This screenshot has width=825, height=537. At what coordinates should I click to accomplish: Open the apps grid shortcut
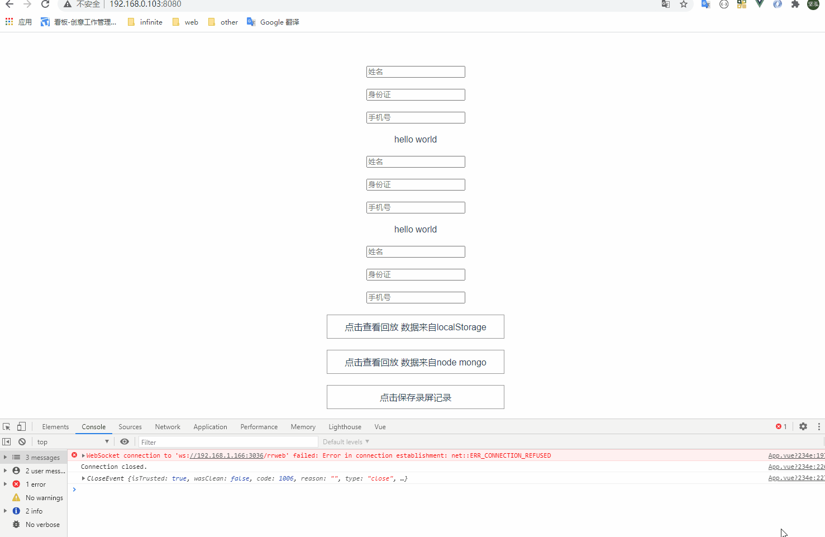click(19, 22)
